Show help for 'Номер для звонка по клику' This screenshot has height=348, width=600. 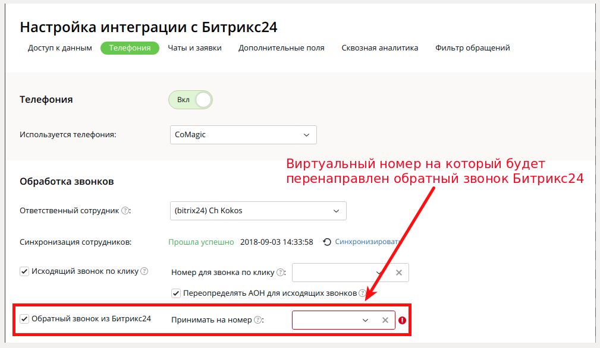[x=281, y=273]
